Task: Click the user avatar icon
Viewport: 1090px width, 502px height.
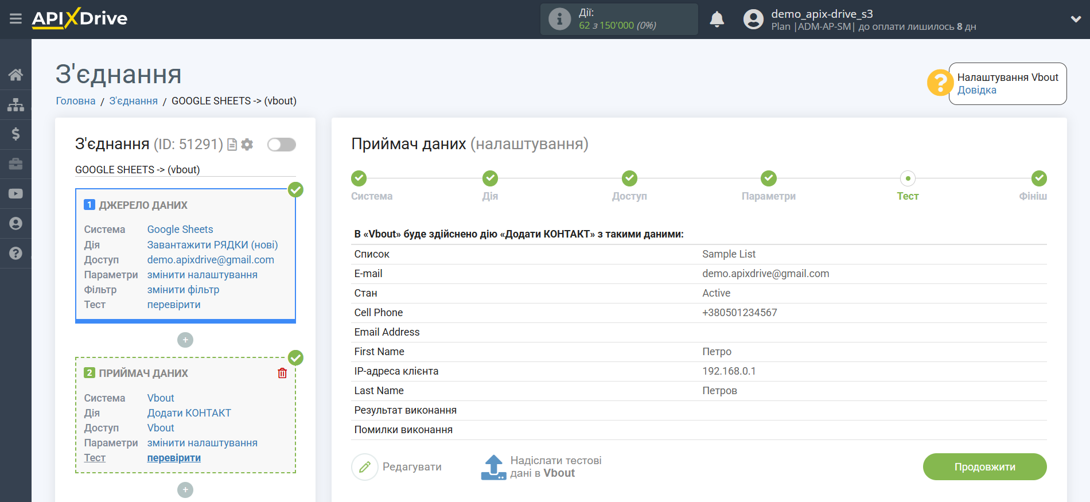Action: tap(753, 20)
